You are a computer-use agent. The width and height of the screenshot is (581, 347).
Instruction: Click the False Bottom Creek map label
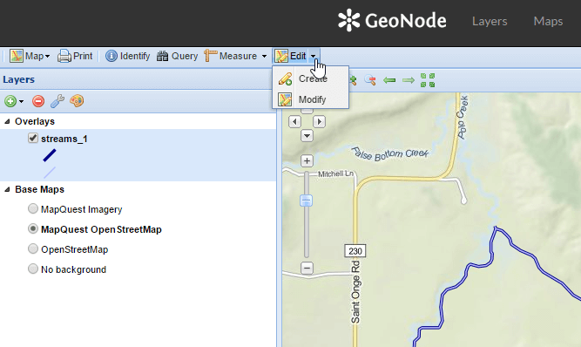(x=389, y=154)
